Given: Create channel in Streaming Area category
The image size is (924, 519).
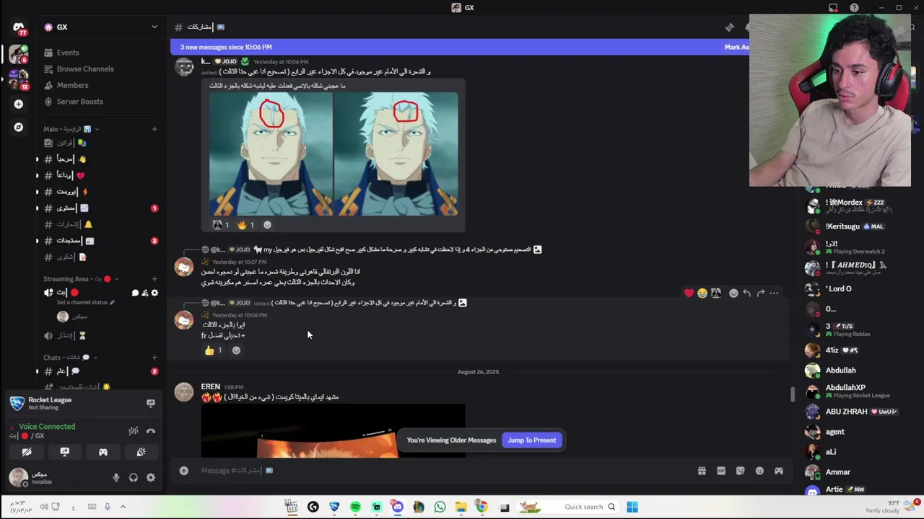Looking at the screenshot, I should [x=154, y=279].
